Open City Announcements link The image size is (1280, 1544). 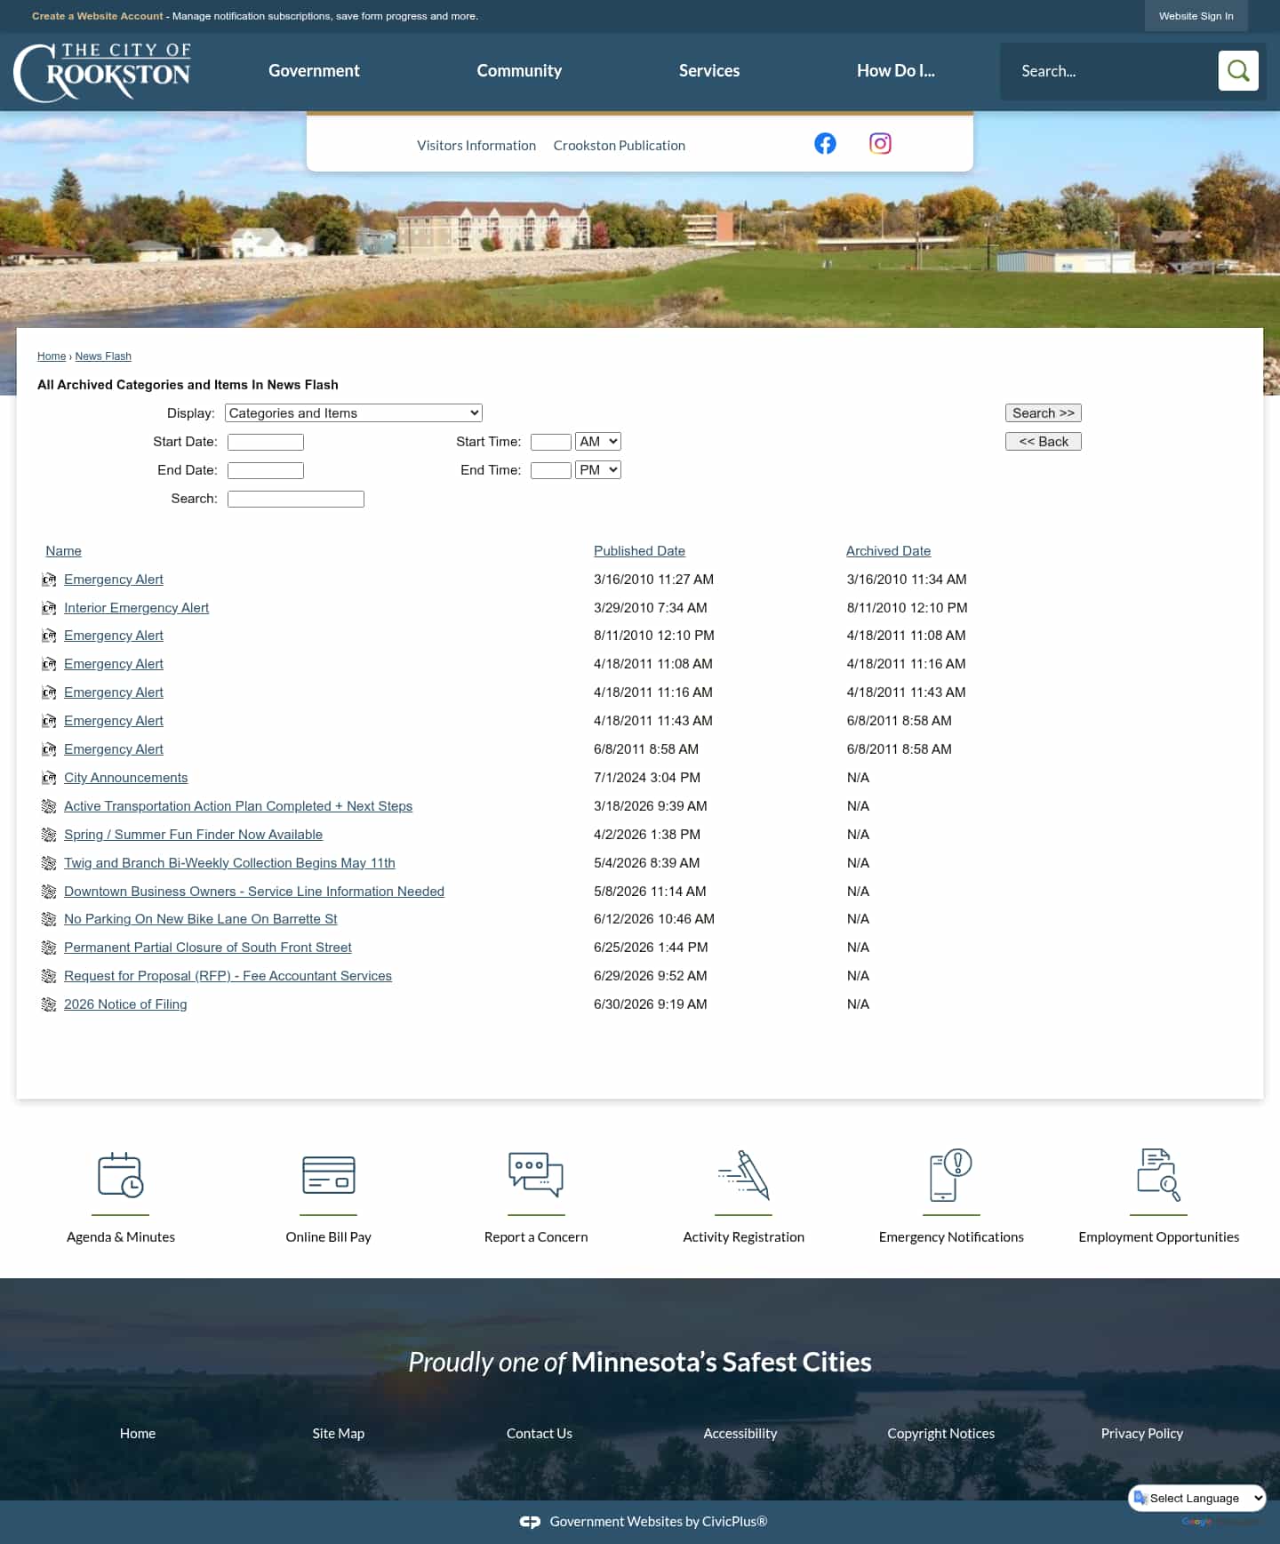pos(125,778)
